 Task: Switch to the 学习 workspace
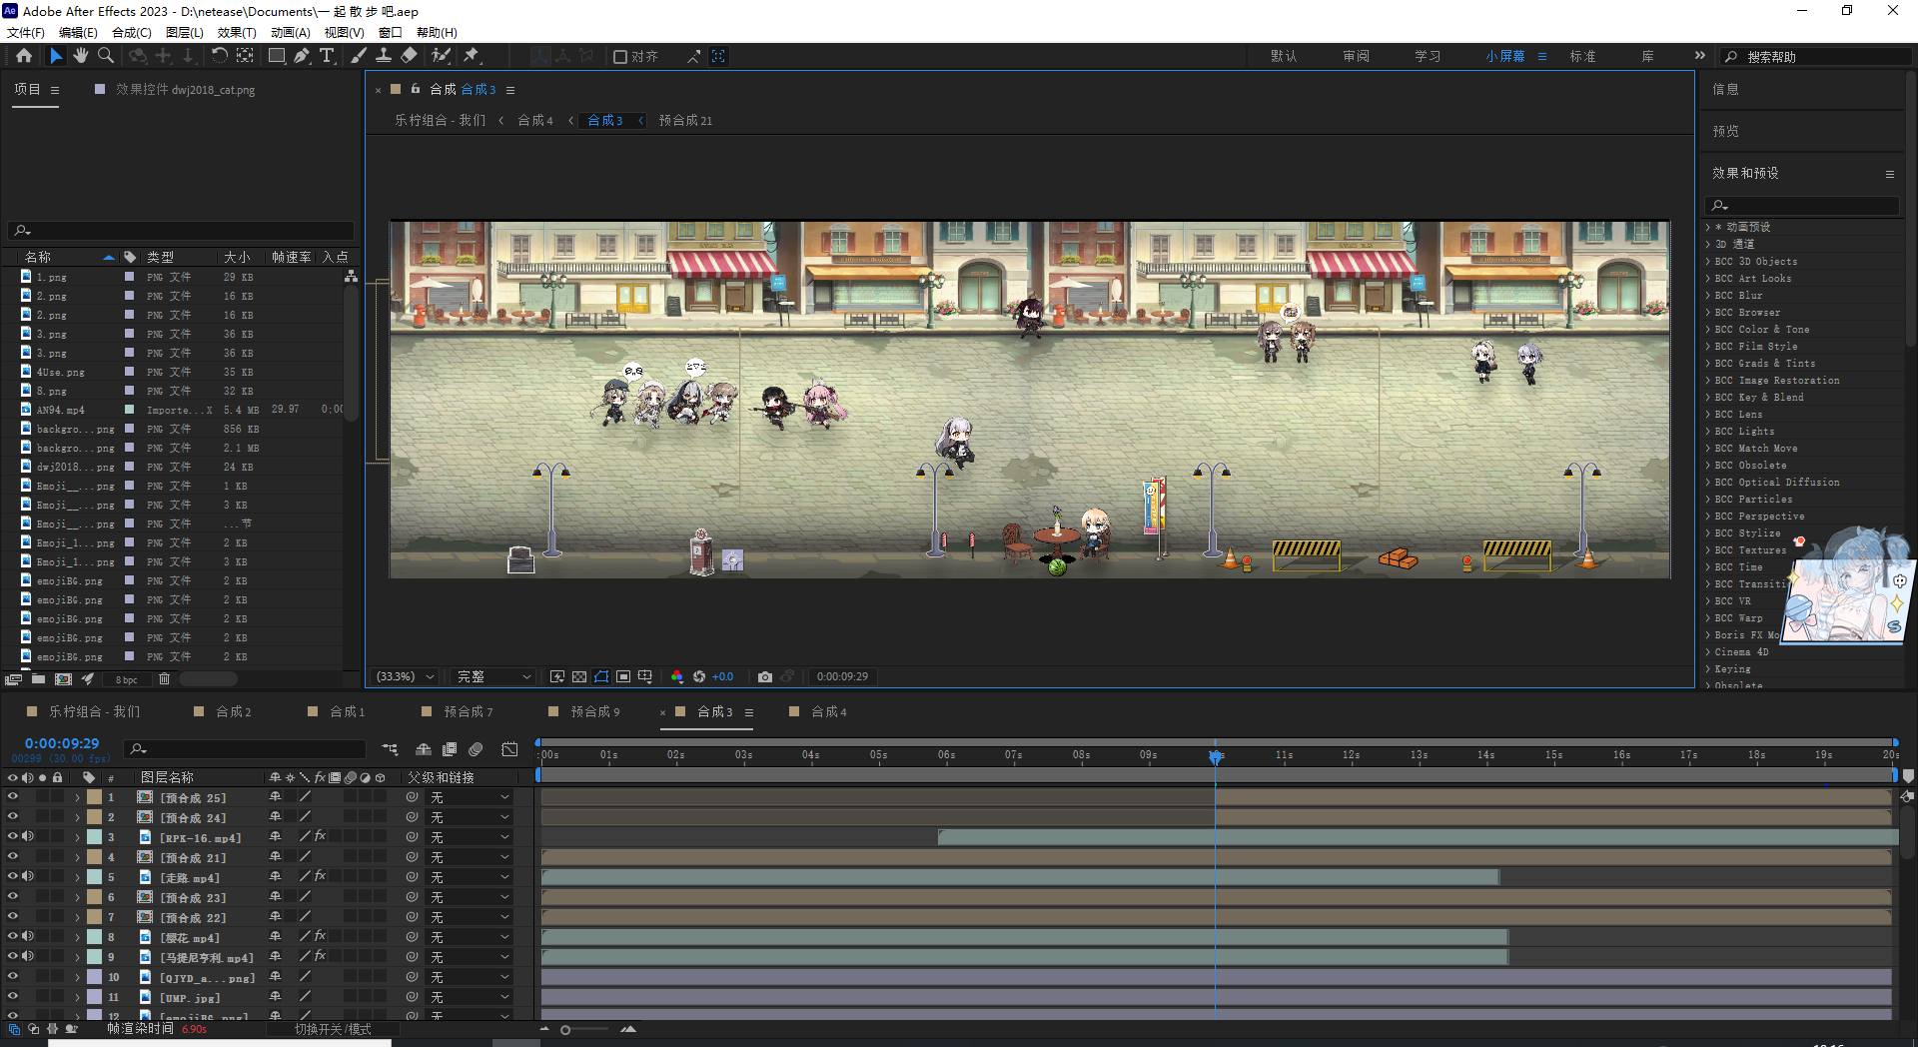coord(1428,57)
